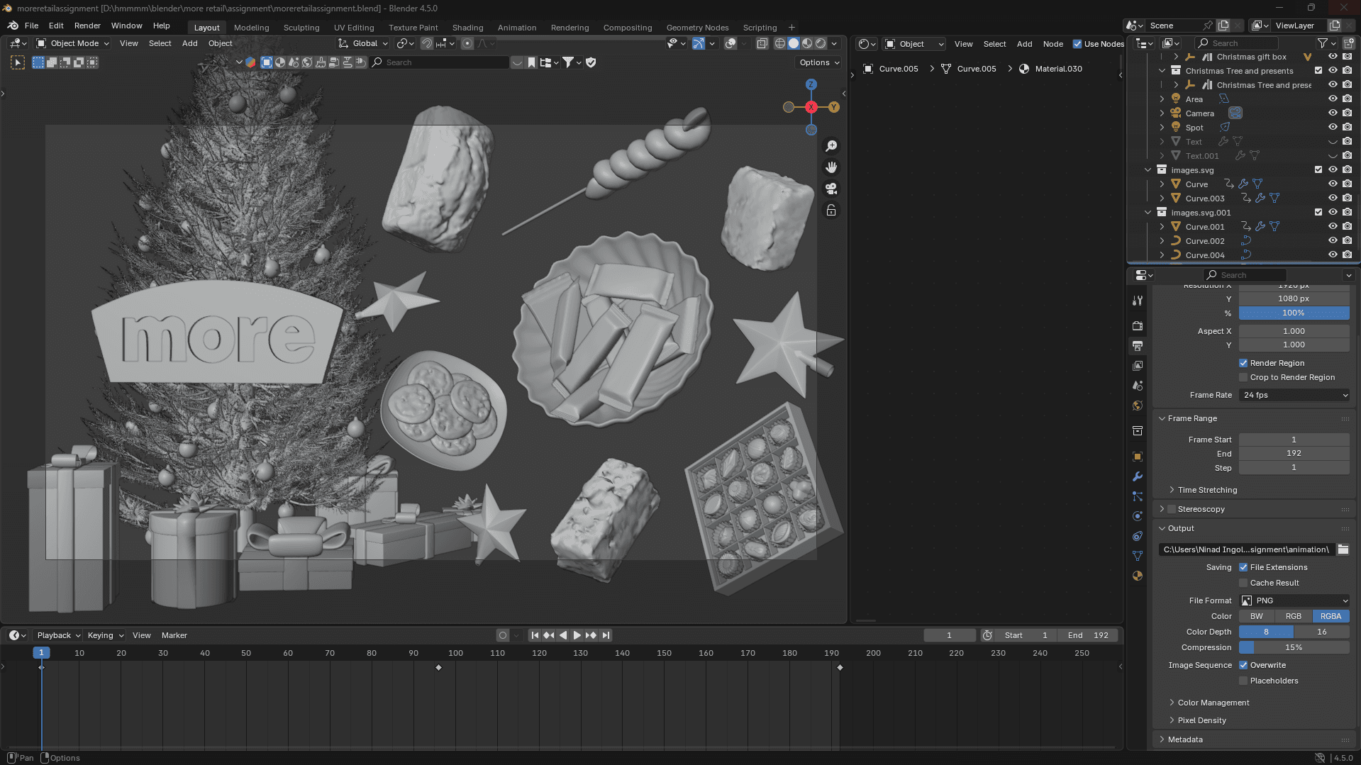Open the File Format PNG dropdown
Screen dimensions: 1361x765
point(1294,601)
